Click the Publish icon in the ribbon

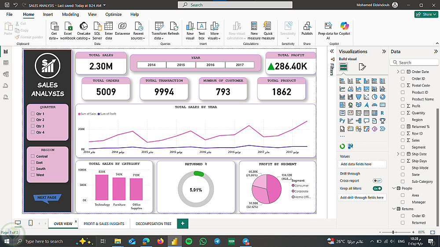tap(307, 26)
